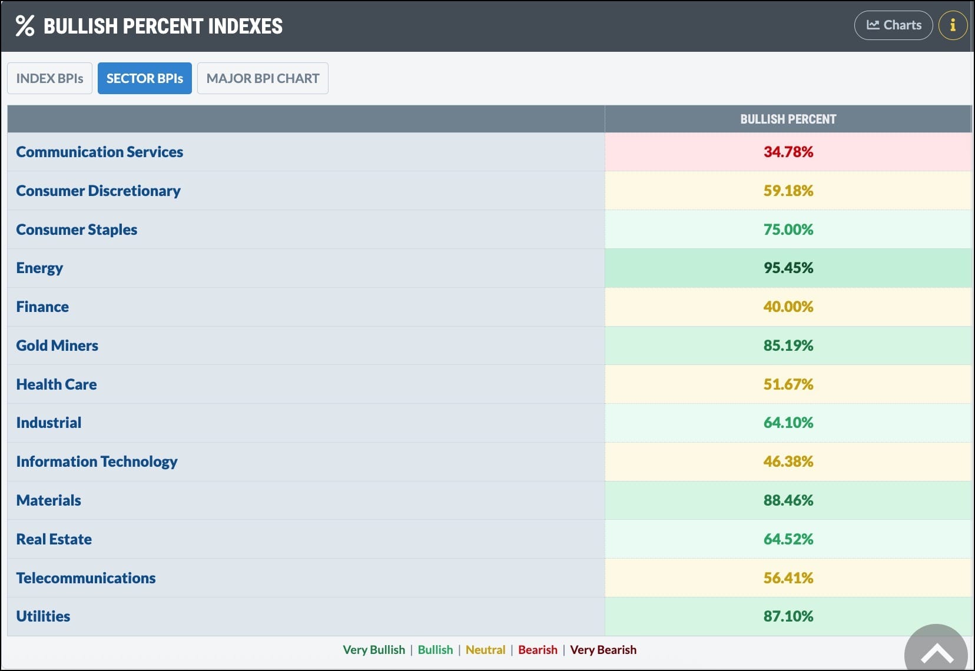Click the Consumer Discretionary link
This screenshot has width=975, height=671.
[x=98, y=191]
